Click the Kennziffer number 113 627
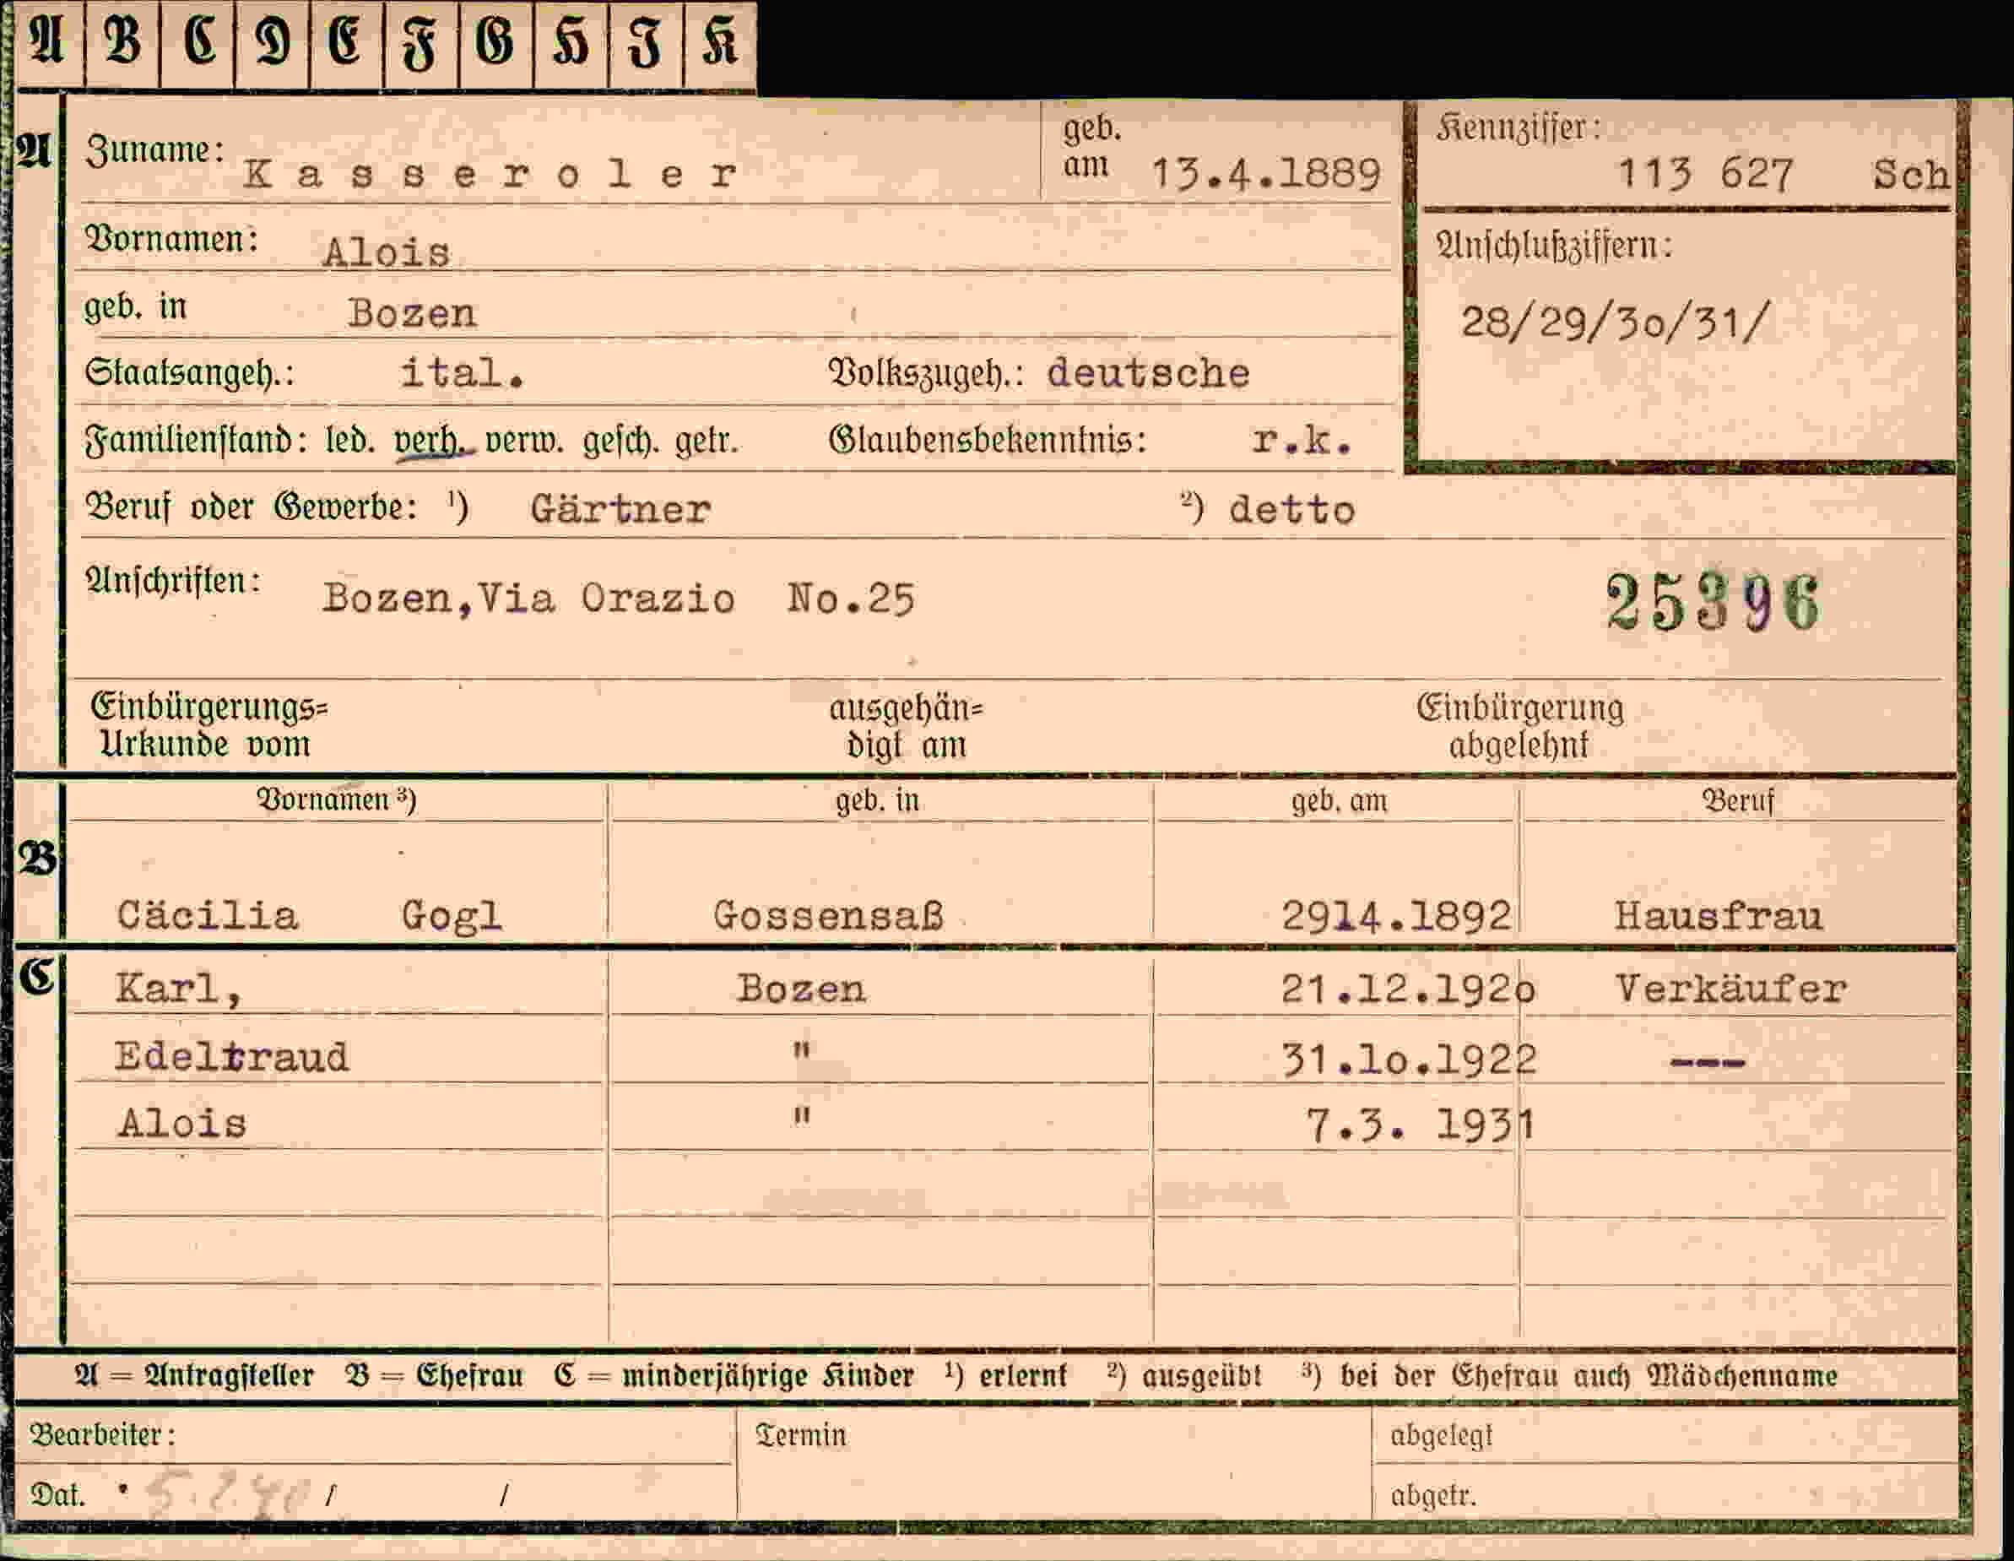 coord(1705,173)
